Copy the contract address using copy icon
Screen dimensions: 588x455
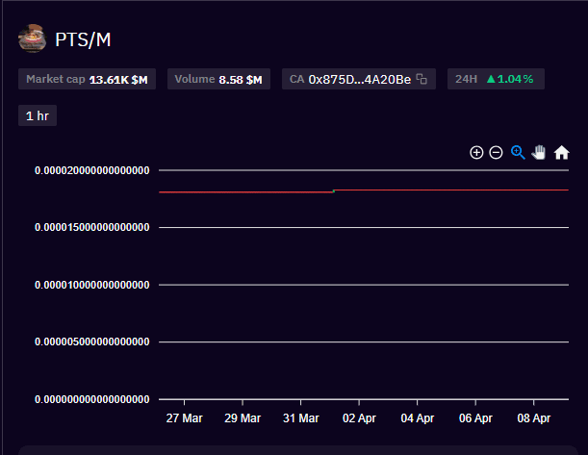tap(422, 79)
